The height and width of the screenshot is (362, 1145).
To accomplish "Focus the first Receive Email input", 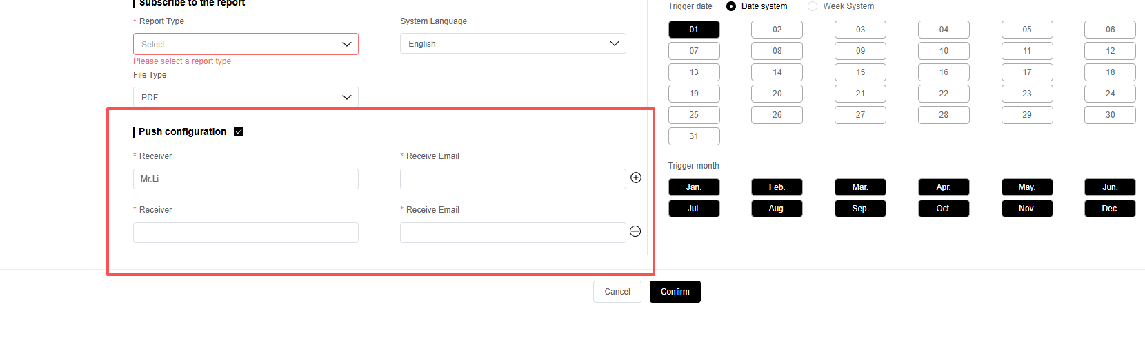I will [x=512, y=179].
